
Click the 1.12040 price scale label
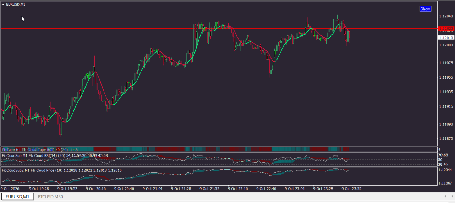(x=446, y=16)
